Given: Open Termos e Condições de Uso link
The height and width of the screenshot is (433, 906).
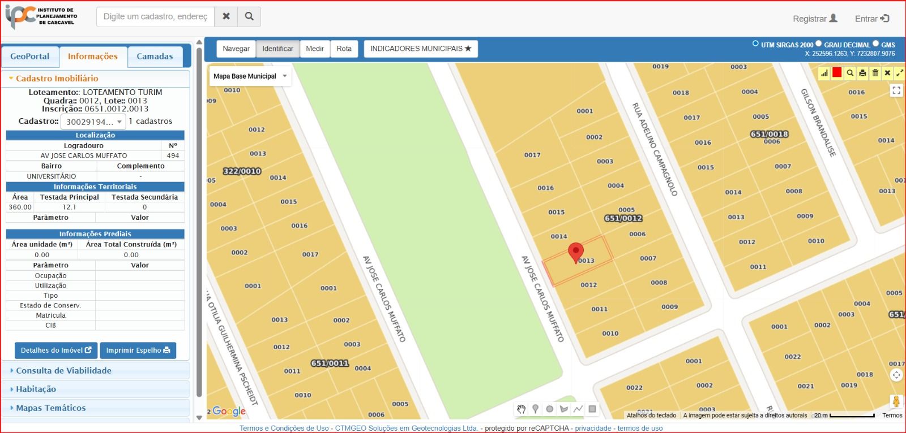Looking at the screenshot, I should 284,428.
